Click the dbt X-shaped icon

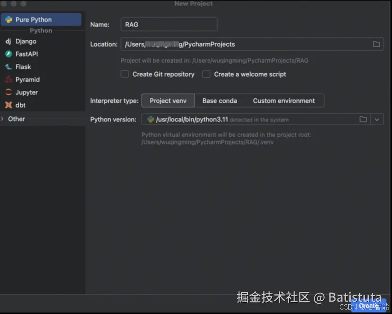coord(8,105)
